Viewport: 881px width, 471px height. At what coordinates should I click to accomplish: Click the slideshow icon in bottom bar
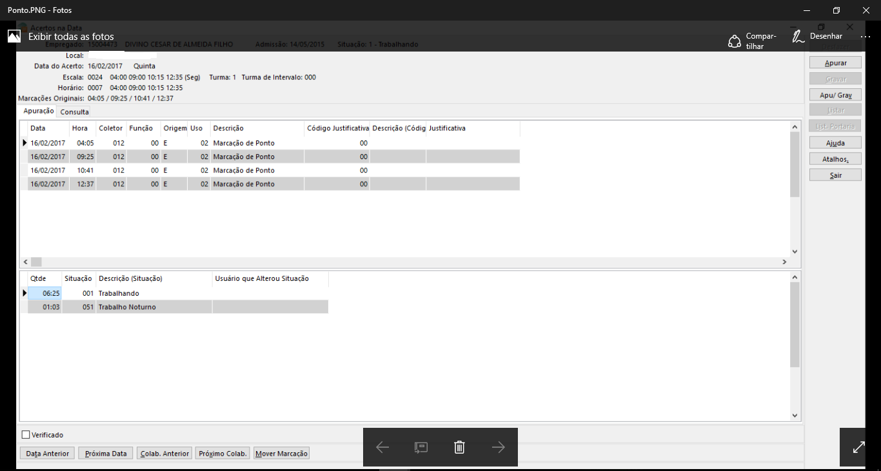tap(421, 447)
